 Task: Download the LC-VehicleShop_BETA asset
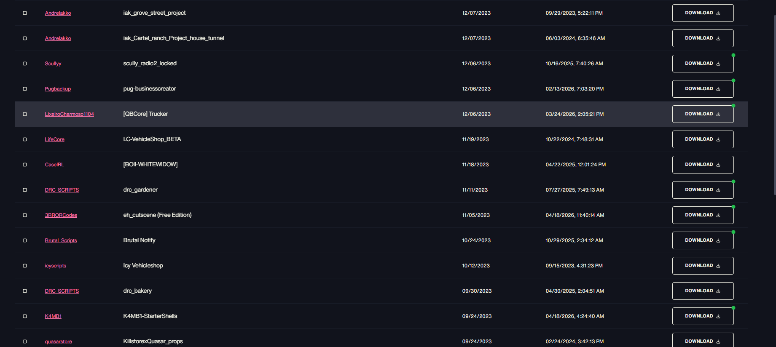703,139
